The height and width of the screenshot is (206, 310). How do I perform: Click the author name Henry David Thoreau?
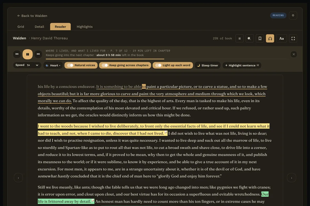pyautogui.click(x=49, y=38)
